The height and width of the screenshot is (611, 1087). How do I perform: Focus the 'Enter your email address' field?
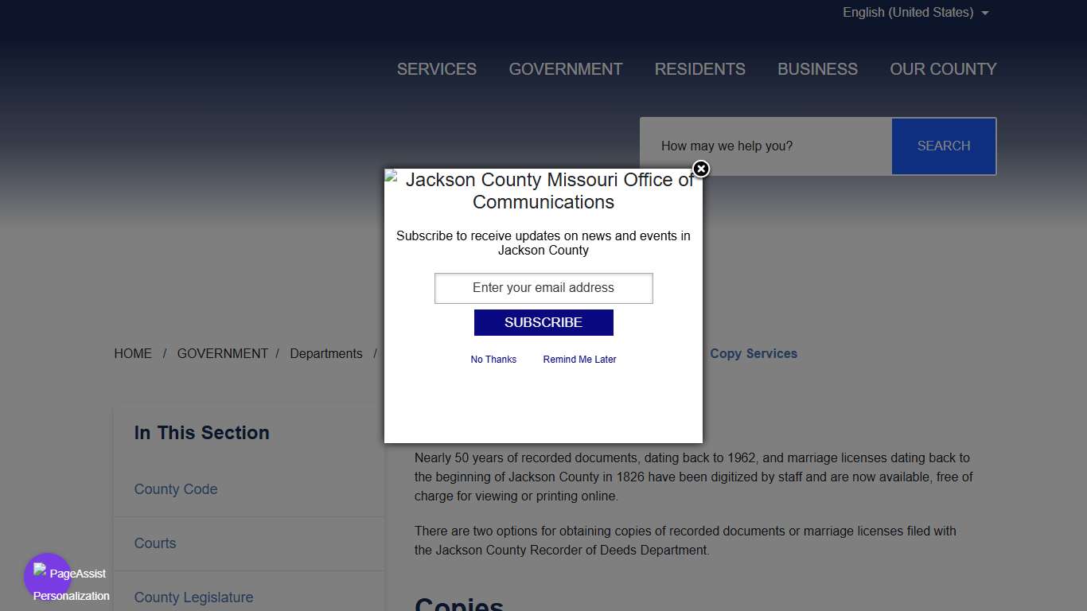(543, 288)
